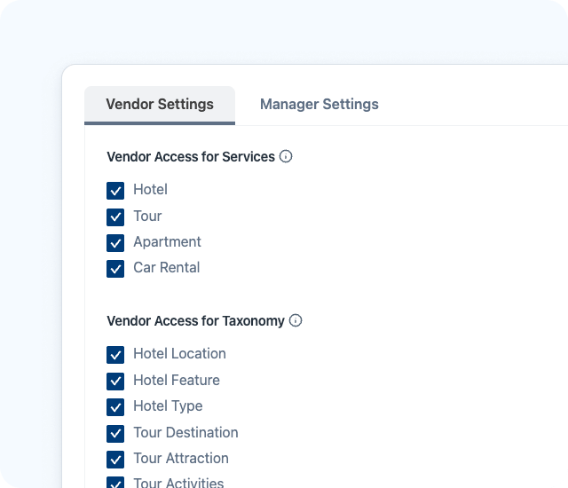Uncheck the Hotel Location checkbox
This screenshot has width=568, height=488.
(x=115, y=354)
